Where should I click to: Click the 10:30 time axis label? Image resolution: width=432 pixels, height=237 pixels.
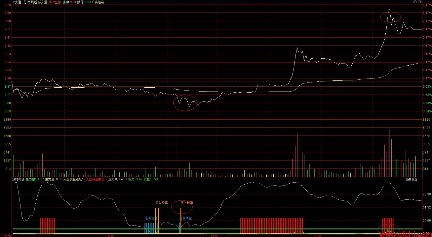point(110,235)
